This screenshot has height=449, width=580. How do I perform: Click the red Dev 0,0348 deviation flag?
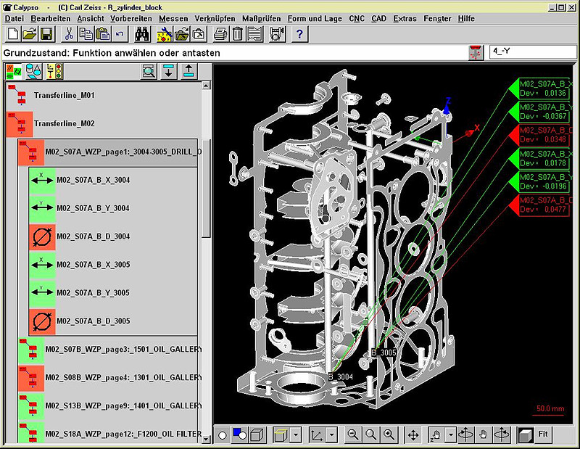(542, 135)
